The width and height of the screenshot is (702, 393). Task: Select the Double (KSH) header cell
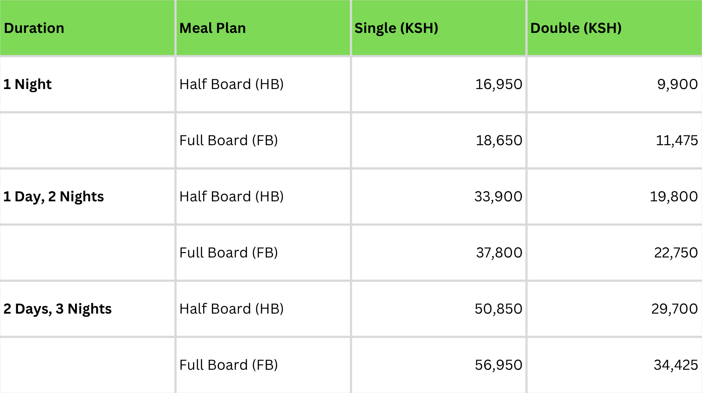tap(576, 28)
